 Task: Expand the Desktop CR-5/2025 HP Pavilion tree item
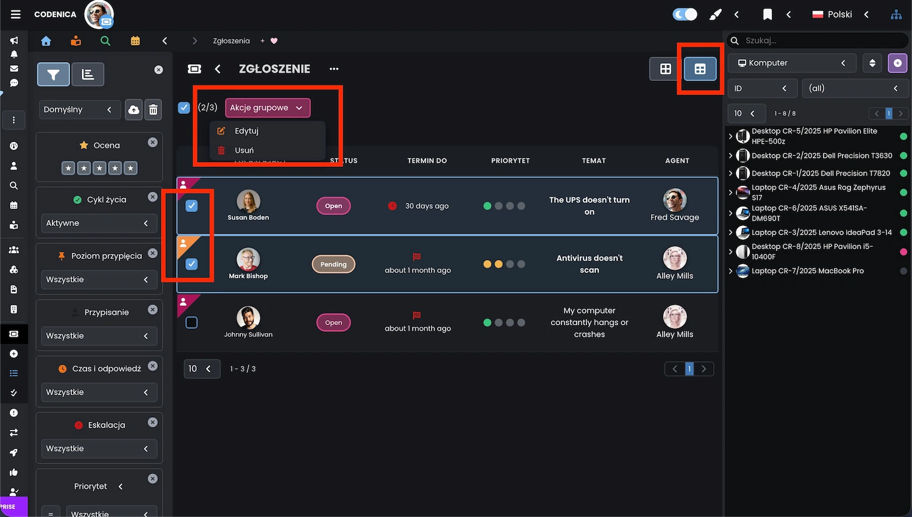[x=730, y=136]
